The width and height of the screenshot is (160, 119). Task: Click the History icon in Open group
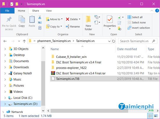pyautogui.click(x=119, y=28)
